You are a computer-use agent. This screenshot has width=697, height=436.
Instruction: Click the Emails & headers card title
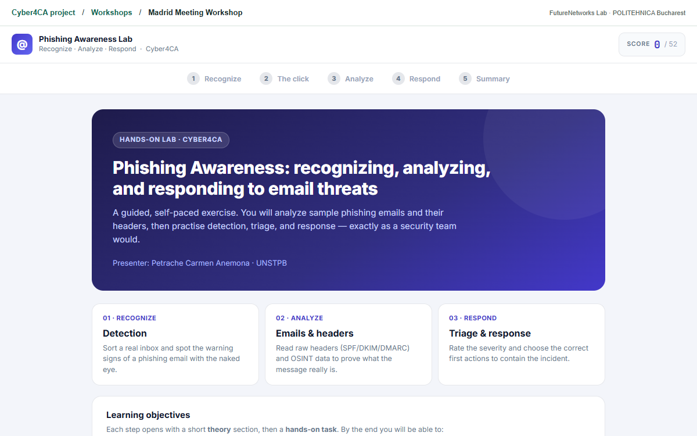315,333
